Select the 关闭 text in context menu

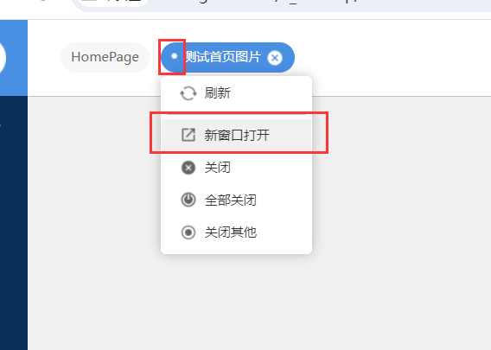click(x=218, y=168)
